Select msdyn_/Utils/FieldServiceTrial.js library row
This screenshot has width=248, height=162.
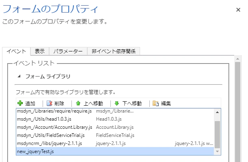115,135
